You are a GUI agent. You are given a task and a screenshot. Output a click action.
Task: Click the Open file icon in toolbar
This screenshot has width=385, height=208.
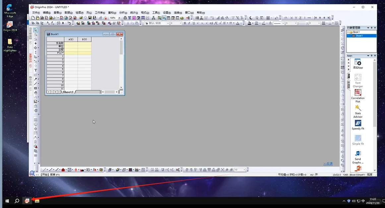(81, 18)
